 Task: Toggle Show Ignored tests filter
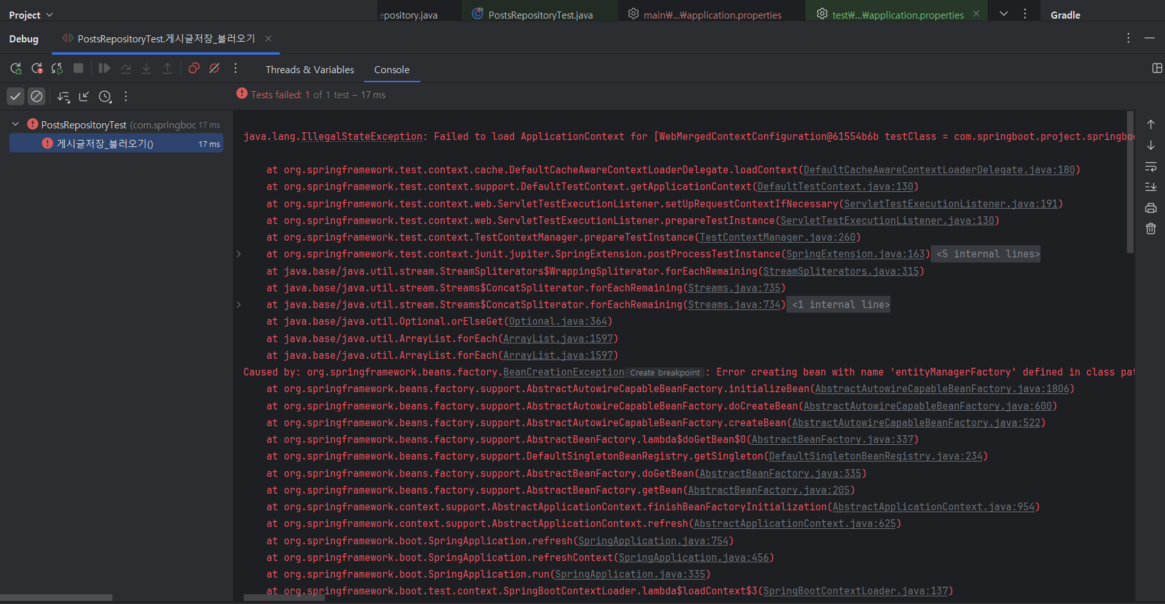(x=37, y=96)
